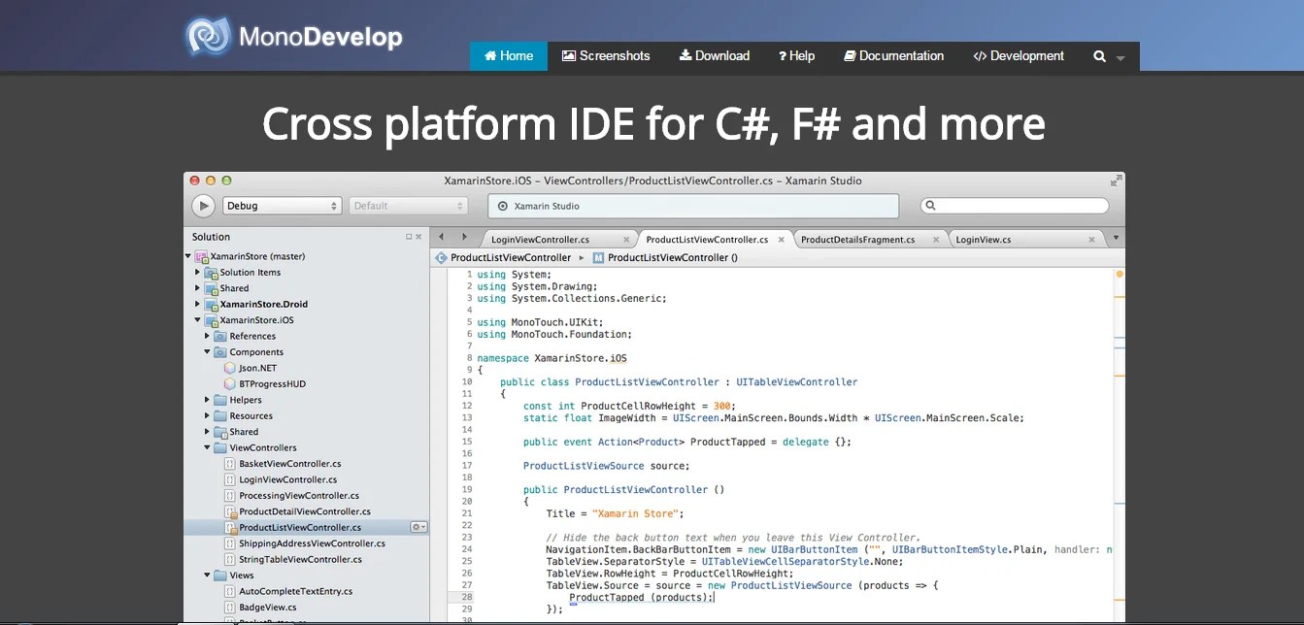This screenshot has height=625, width=1304.
Task: Click the Xamarin Studio status bar icon
Action: 503,205
